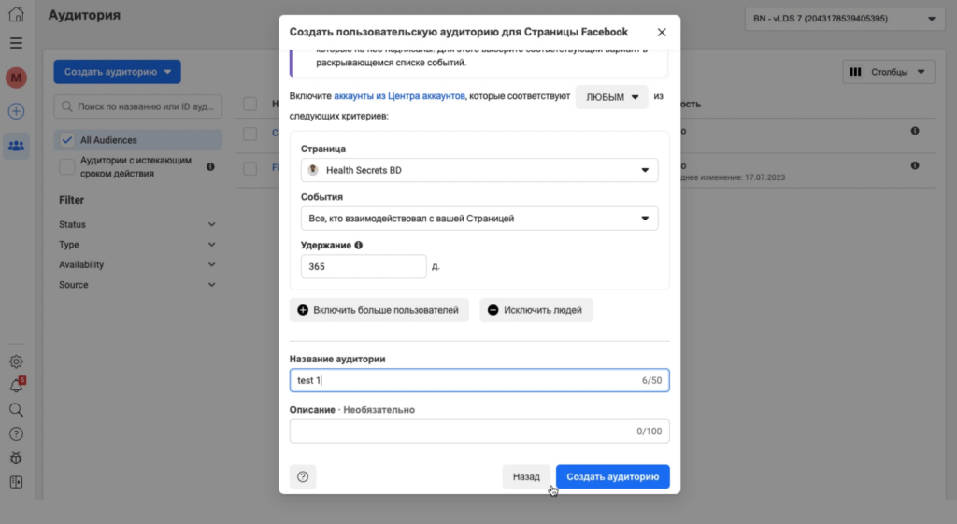
Task: Check the All Audiences checkbox
Action: pos(67,140)
